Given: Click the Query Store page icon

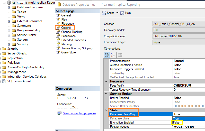Looking at the screenshot, I should pyautogui.click(x=58, y=52).
